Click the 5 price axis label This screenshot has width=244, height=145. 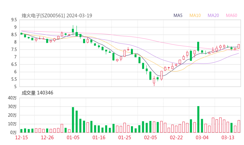tap(15, 87)
